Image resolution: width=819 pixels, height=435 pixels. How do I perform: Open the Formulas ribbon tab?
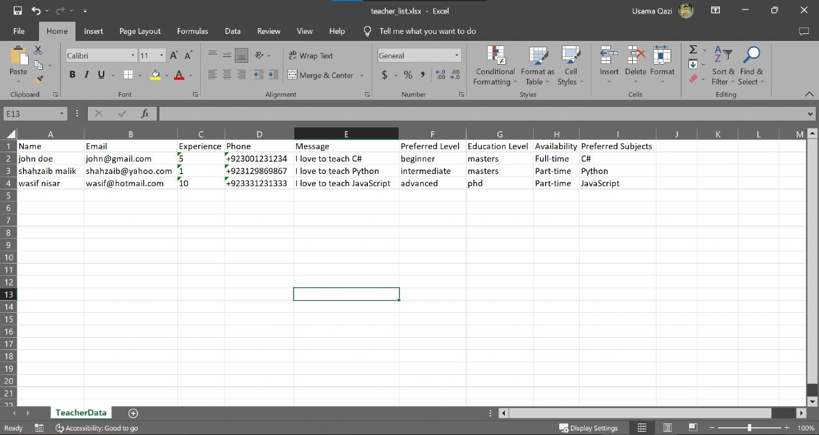(192, 31)
